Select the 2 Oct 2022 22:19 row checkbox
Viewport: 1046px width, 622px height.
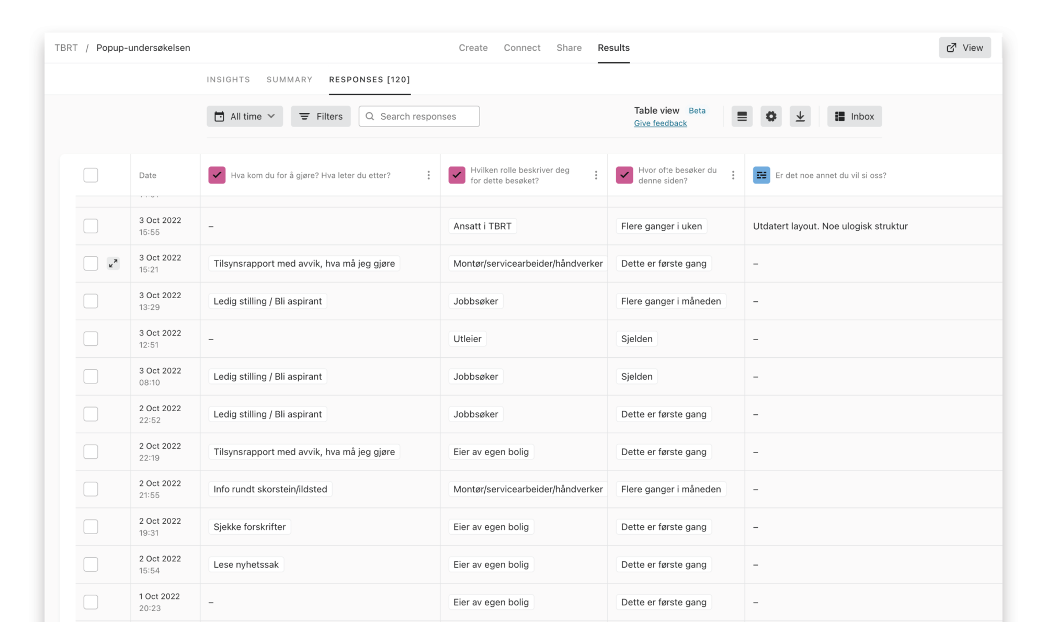point(91,451)
